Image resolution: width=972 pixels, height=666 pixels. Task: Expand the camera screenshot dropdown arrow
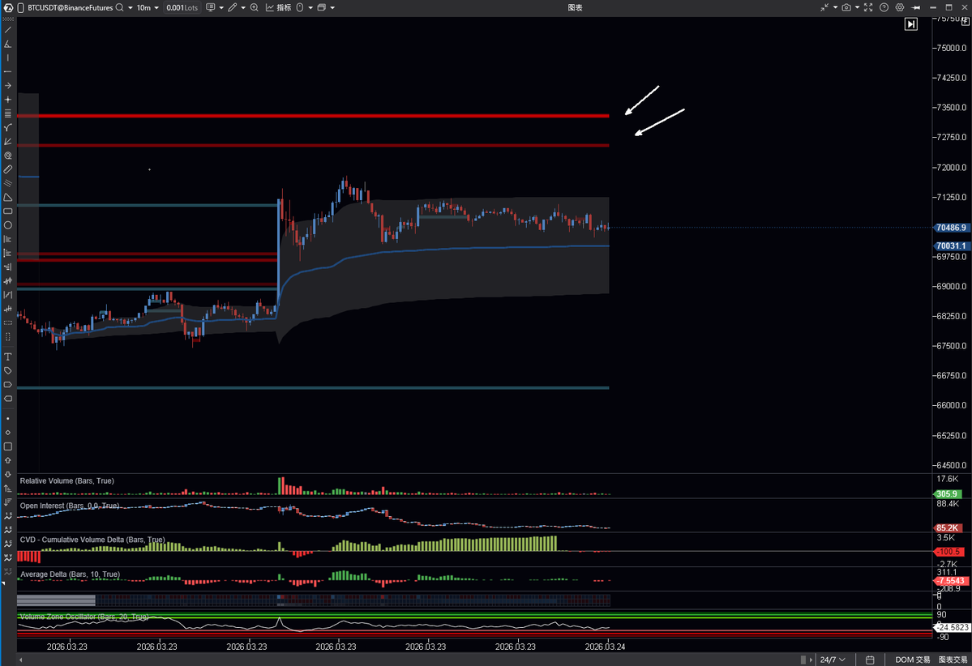857,8
